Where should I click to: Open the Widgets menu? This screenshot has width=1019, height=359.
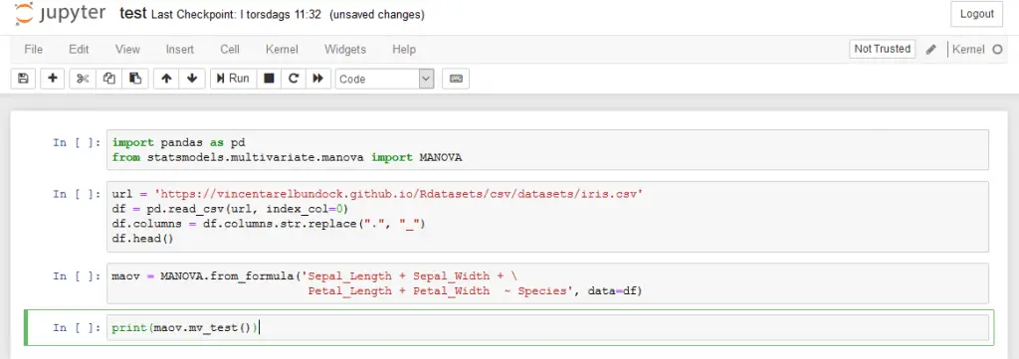click(x=345, y=50)
